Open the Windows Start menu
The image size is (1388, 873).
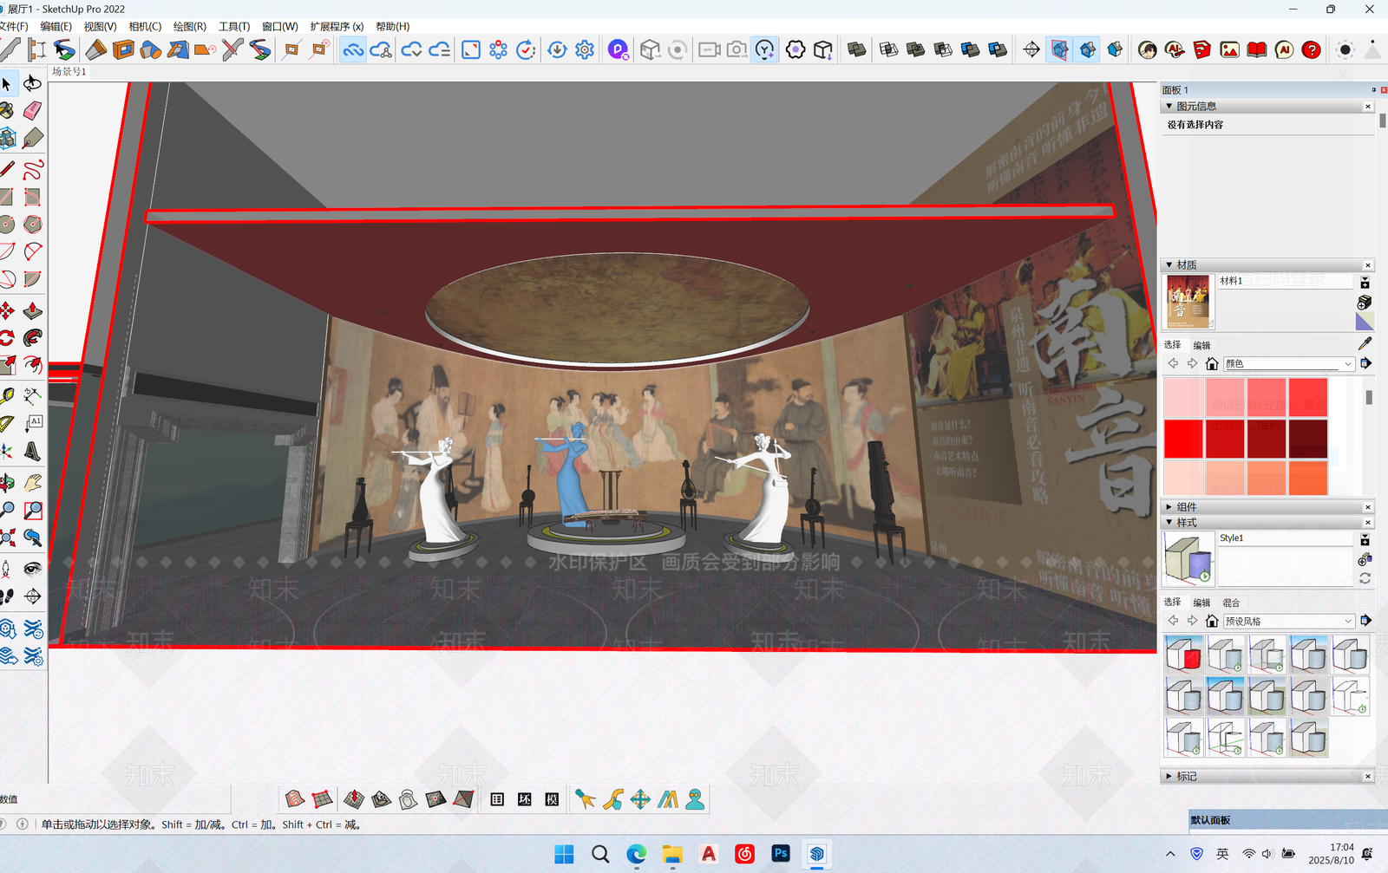564,854
